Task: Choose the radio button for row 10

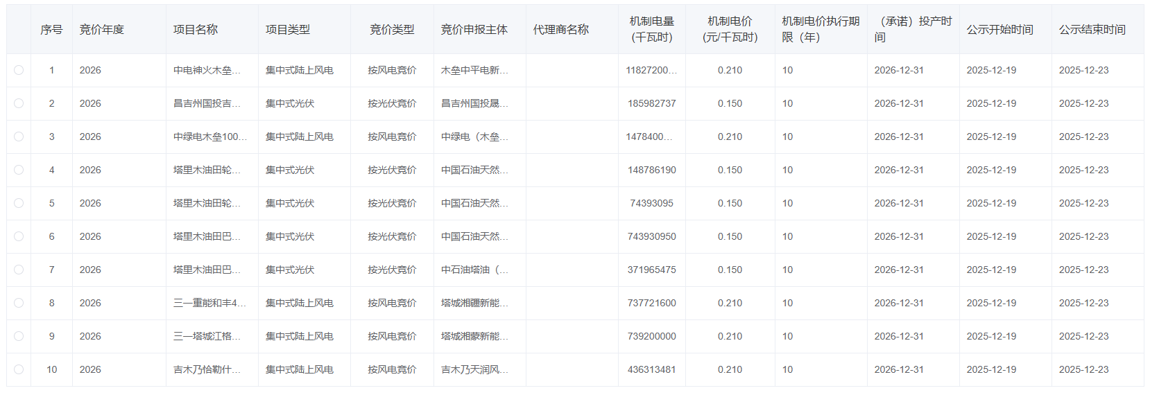Action: point(19,369)
